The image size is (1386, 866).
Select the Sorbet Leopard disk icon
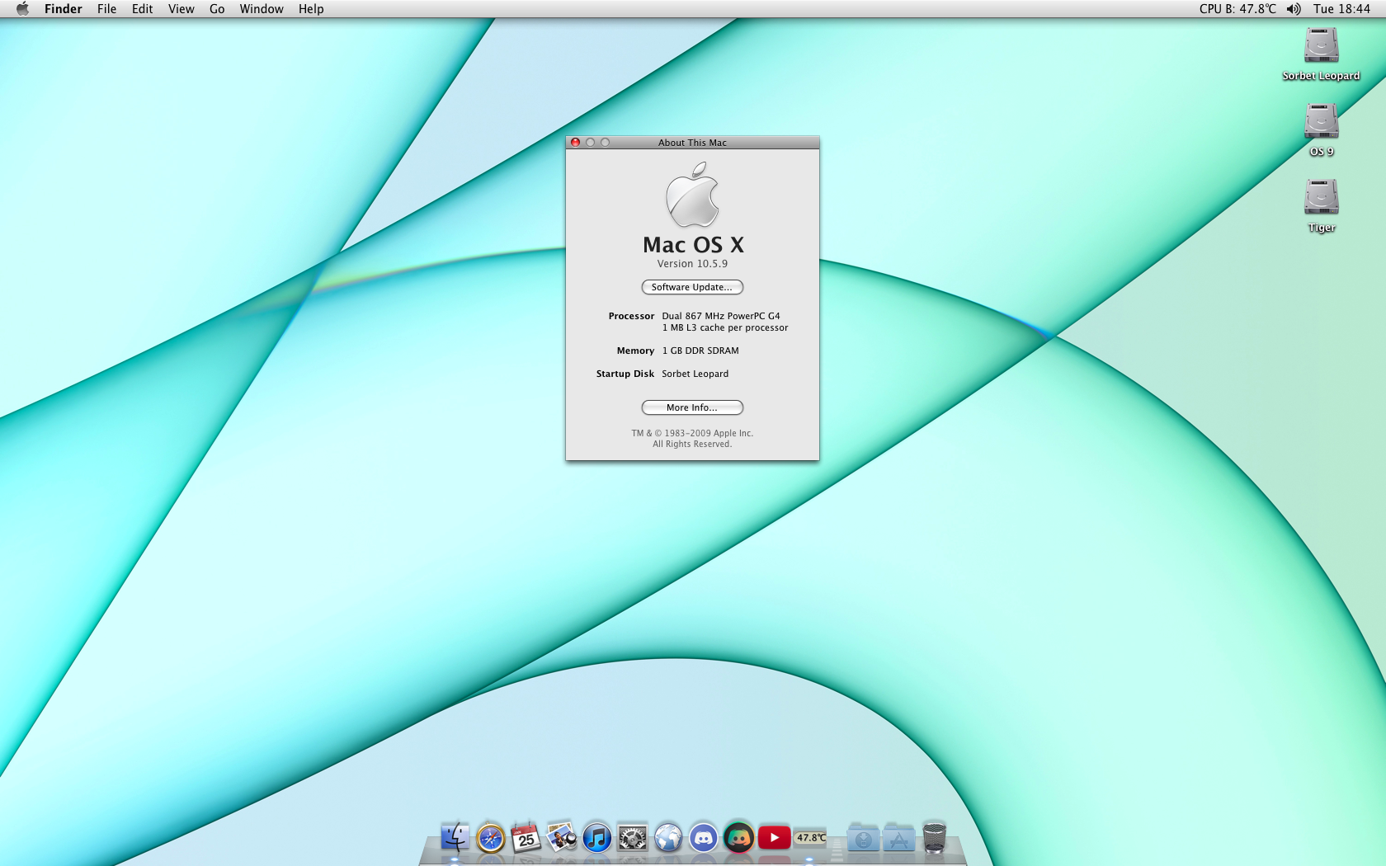pyautogui.click(x=1321, y=45)
